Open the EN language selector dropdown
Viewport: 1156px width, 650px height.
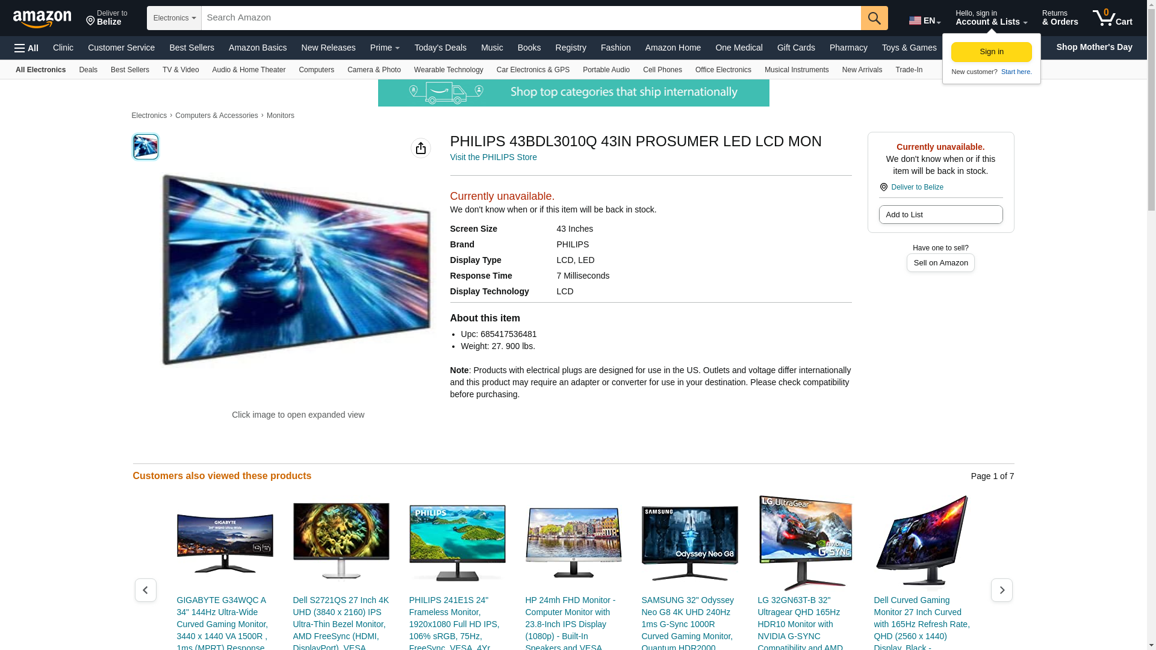pyautogui.click(x=924, y=20)
